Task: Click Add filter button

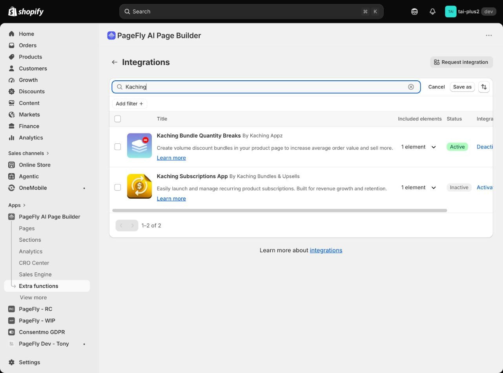Action: pos(129,104)
